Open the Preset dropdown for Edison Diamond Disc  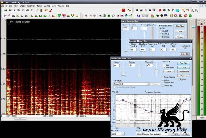point(169,134)
